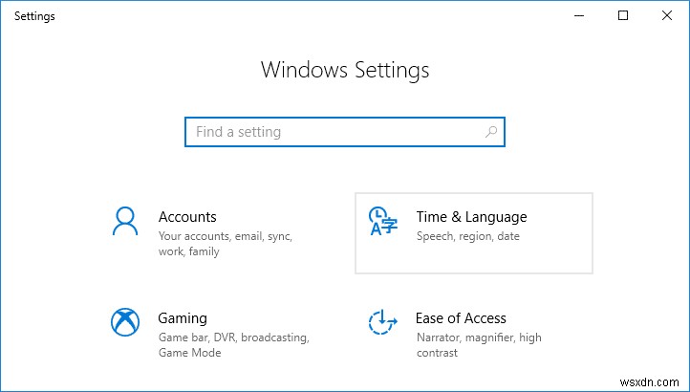Click the Time & Language clock icon
The width and height of the screenshot is (690, 392).
(x=382, y=221)
